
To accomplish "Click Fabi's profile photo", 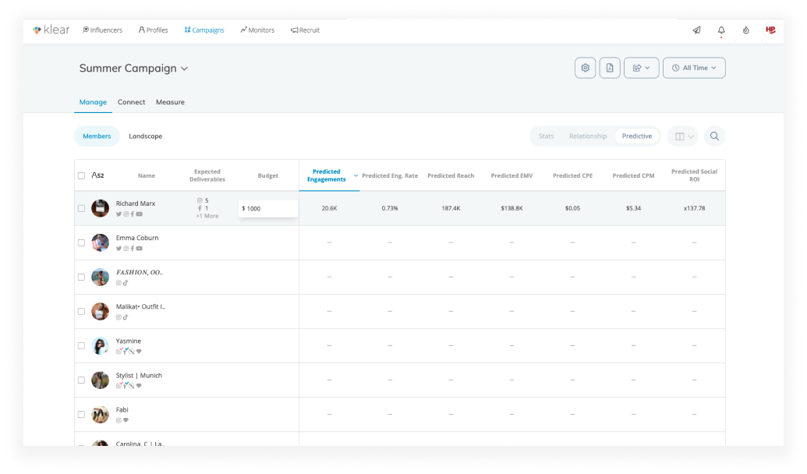I will 100,414.
